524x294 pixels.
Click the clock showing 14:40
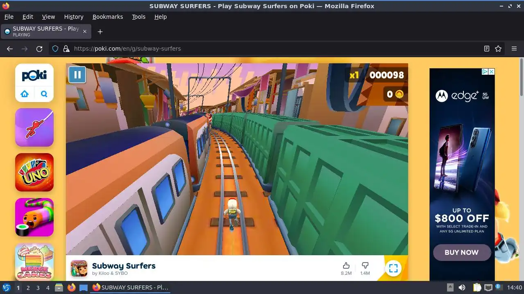pyautogui.click(x=515, y=287)
